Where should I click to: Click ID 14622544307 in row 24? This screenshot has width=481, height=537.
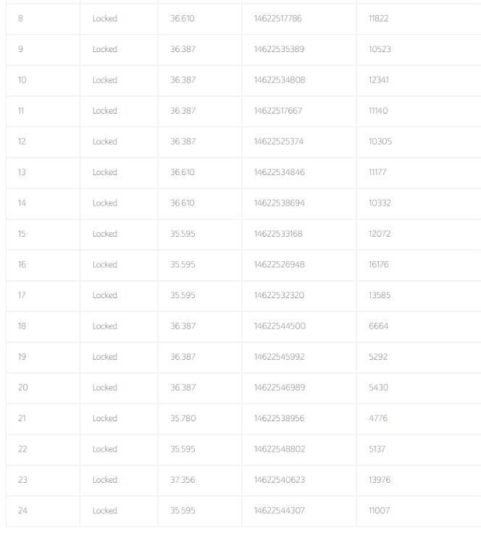coord(279,511)
